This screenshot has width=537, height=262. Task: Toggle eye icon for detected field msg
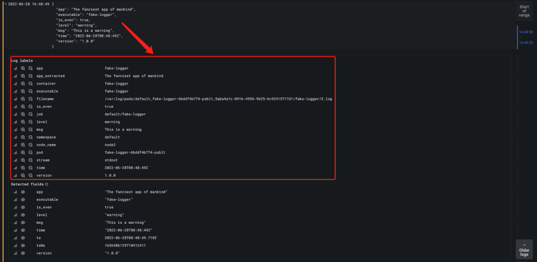coord(23,223)
